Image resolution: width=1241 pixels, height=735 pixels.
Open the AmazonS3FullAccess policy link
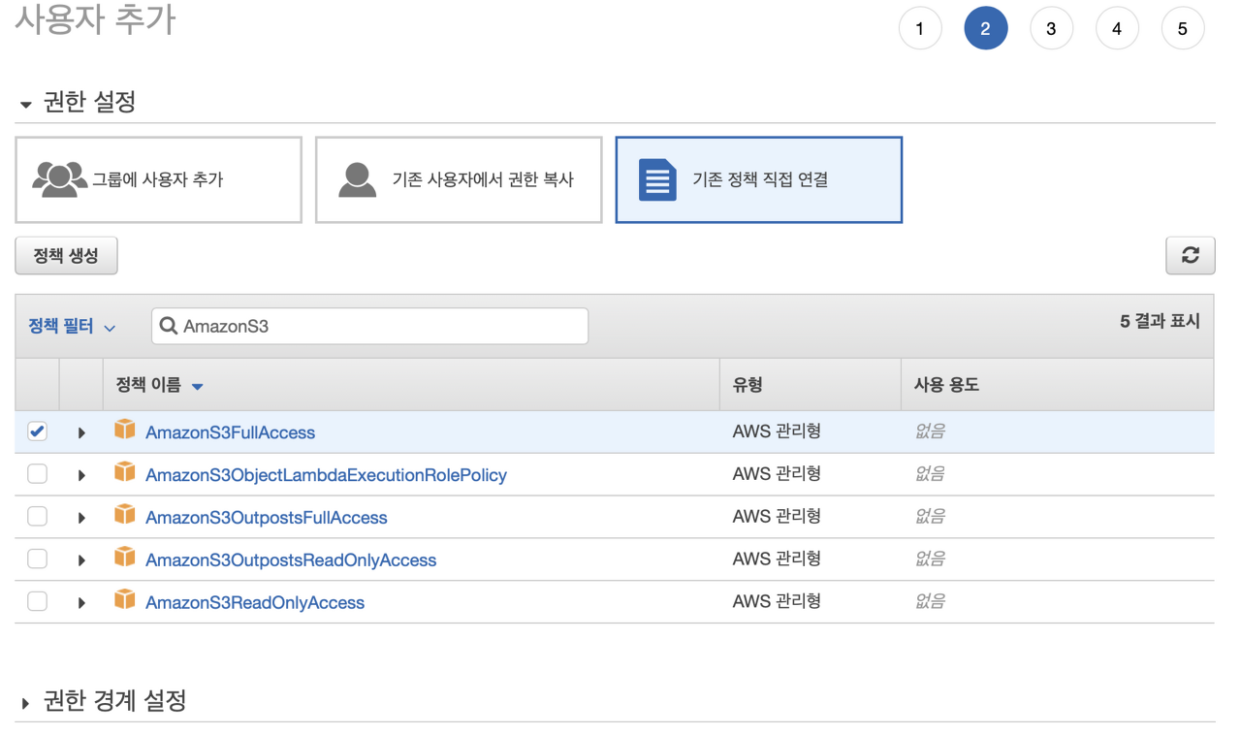(230, 432)
